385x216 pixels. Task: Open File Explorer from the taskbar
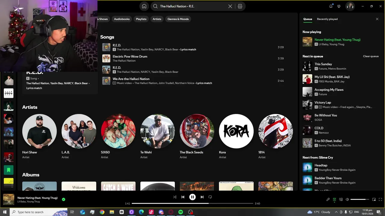(x=112, y=212)
